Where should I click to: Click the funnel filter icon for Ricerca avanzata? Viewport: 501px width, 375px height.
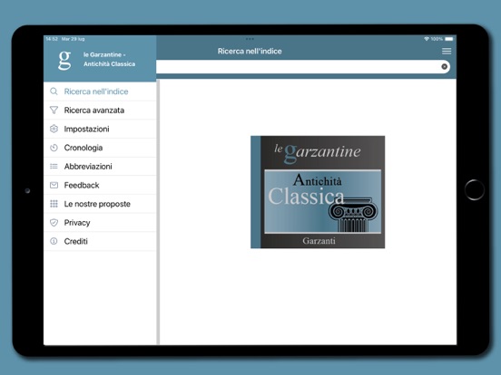pyautogui.click(x=54, y=111)
